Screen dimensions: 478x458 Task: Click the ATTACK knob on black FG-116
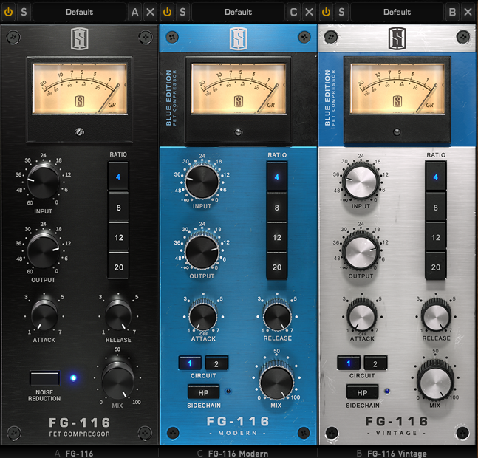click(44, 315)
